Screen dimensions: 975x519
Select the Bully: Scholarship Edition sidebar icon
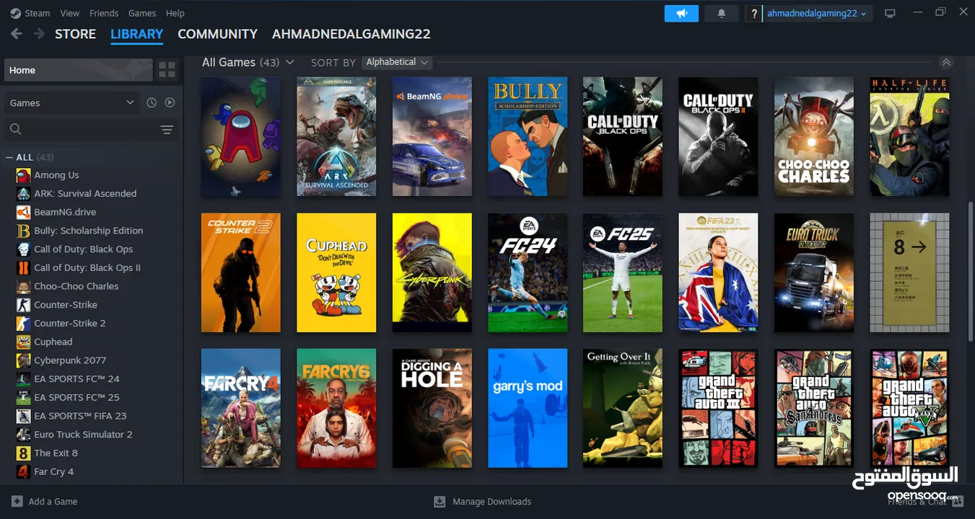click(x=23, y=231)
